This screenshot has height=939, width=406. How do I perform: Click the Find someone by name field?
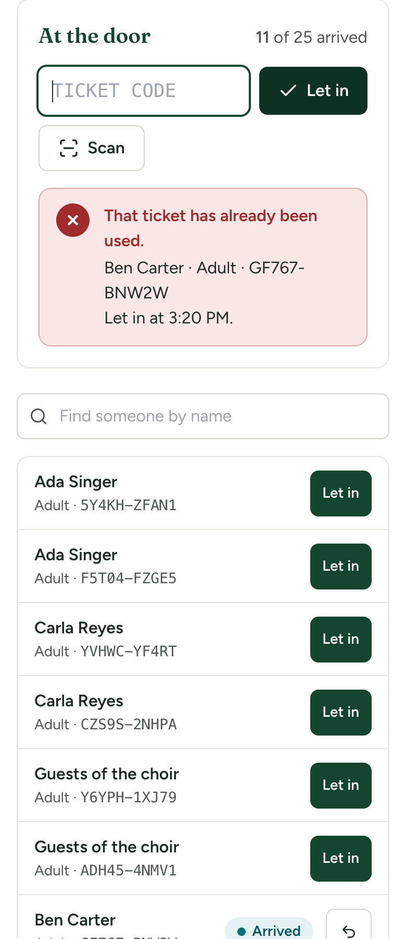(x=203, y=416)
